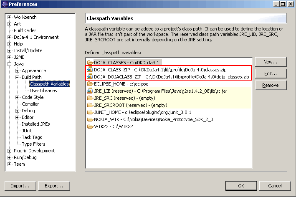The image size is (296, 197).
Task: Select the JRE_SRC (reserved) entry
Action: [x=124, y=98]
